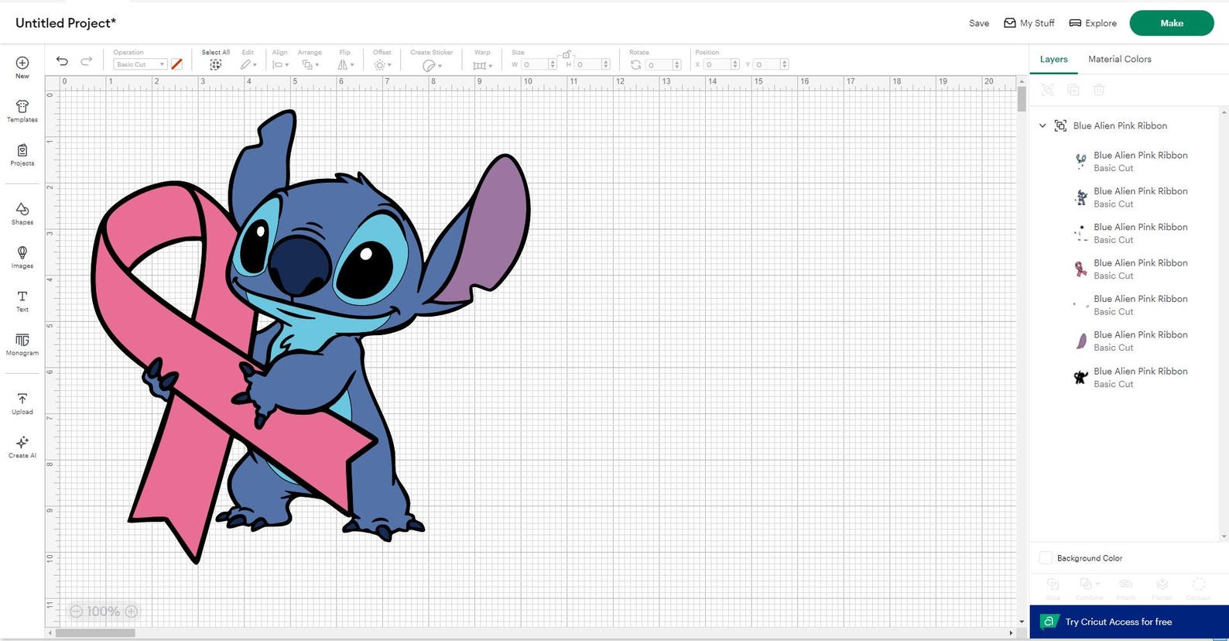Open the Explore menu
Viewport: 1229px width, 641px height.
[1093, 23]
